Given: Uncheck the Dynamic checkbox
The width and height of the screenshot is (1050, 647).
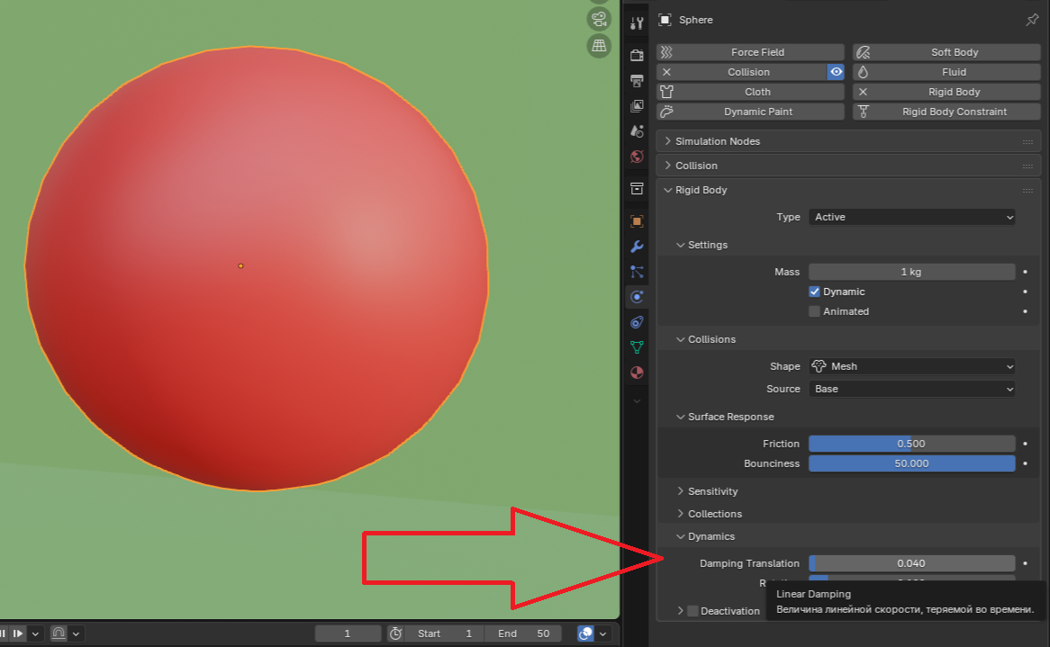Looking at the screenshot, I should [814, 291].
